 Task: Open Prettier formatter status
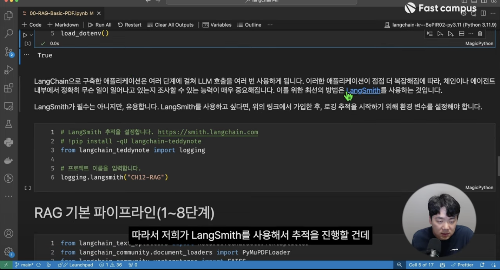pyautogui.click(x=462, y=265)
